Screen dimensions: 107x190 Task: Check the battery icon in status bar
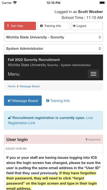(x=102, y=3)
